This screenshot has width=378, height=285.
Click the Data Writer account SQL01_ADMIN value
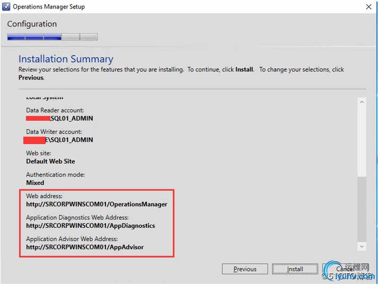click(58, 140)
